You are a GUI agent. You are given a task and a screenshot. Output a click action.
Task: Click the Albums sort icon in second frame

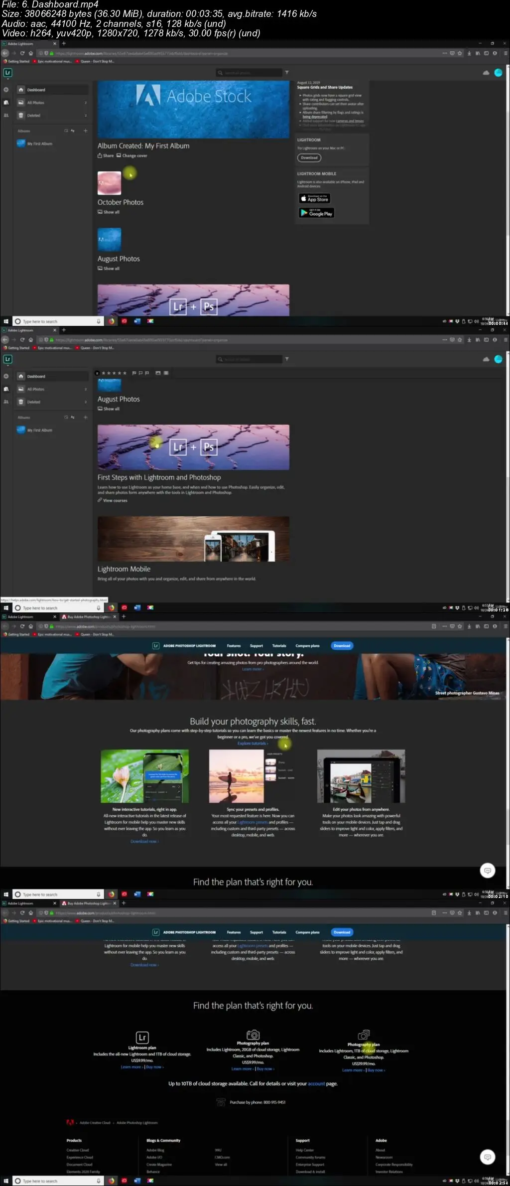(x=73, y=417)
